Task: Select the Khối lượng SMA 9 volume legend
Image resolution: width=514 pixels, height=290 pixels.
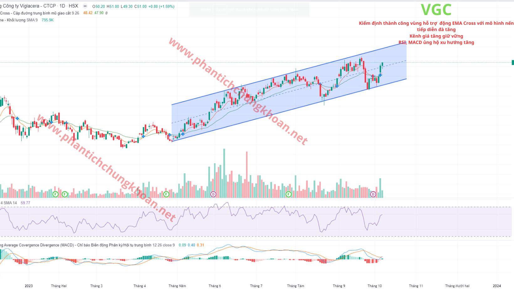Action: pos(19,20)
